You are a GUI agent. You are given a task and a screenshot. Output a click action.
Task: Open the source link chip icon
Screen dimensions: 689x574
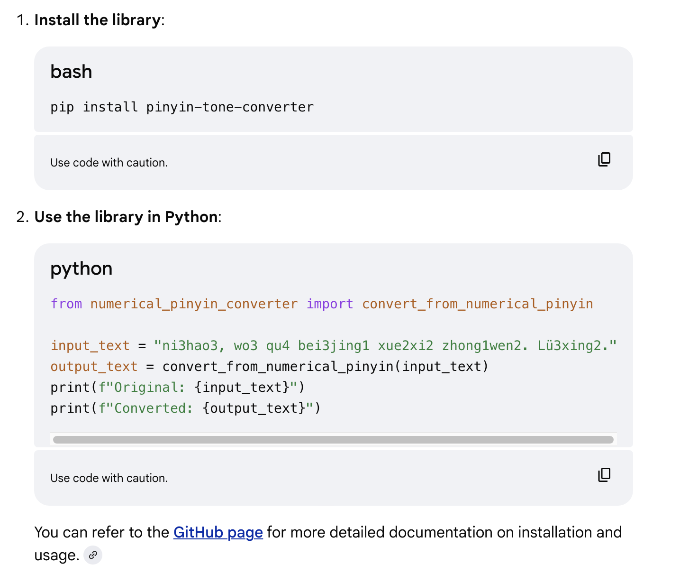coord(93,555)
